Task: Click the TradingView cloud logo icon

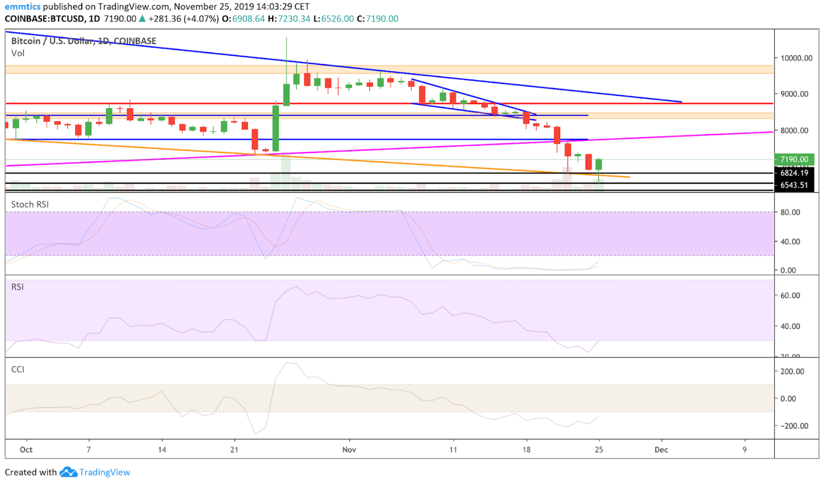Action: (x=68, y=472)
